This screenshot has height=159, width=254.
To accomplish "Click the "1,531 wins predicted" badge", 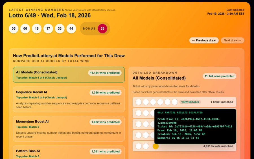I will click(x=106, y=151).
